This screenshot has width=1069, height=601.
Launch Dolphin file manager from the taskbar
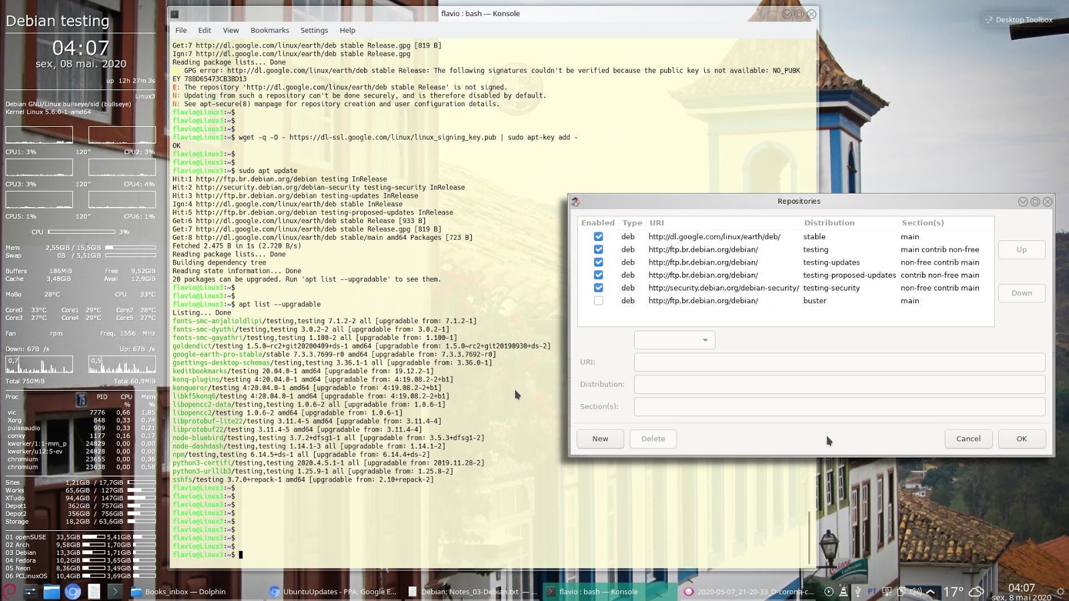click(x=51, y=591)
